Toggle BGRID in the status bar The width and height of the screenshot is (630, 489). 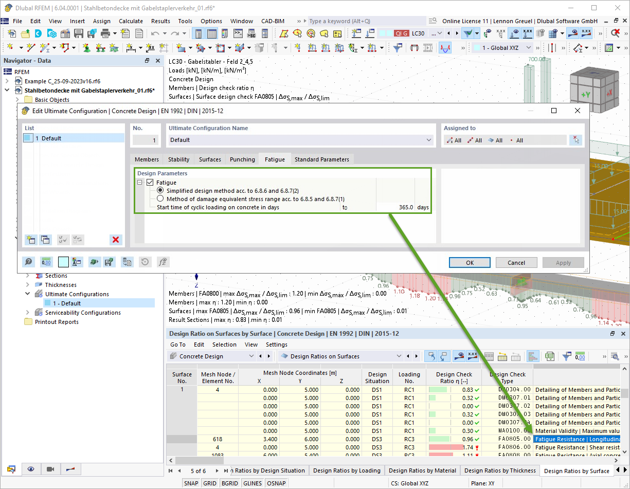pos(230,483)
